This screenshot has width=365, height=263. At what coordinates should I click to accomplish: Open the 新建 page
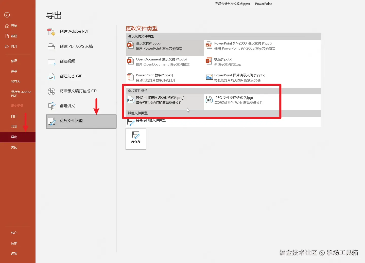tap(18, 36)
